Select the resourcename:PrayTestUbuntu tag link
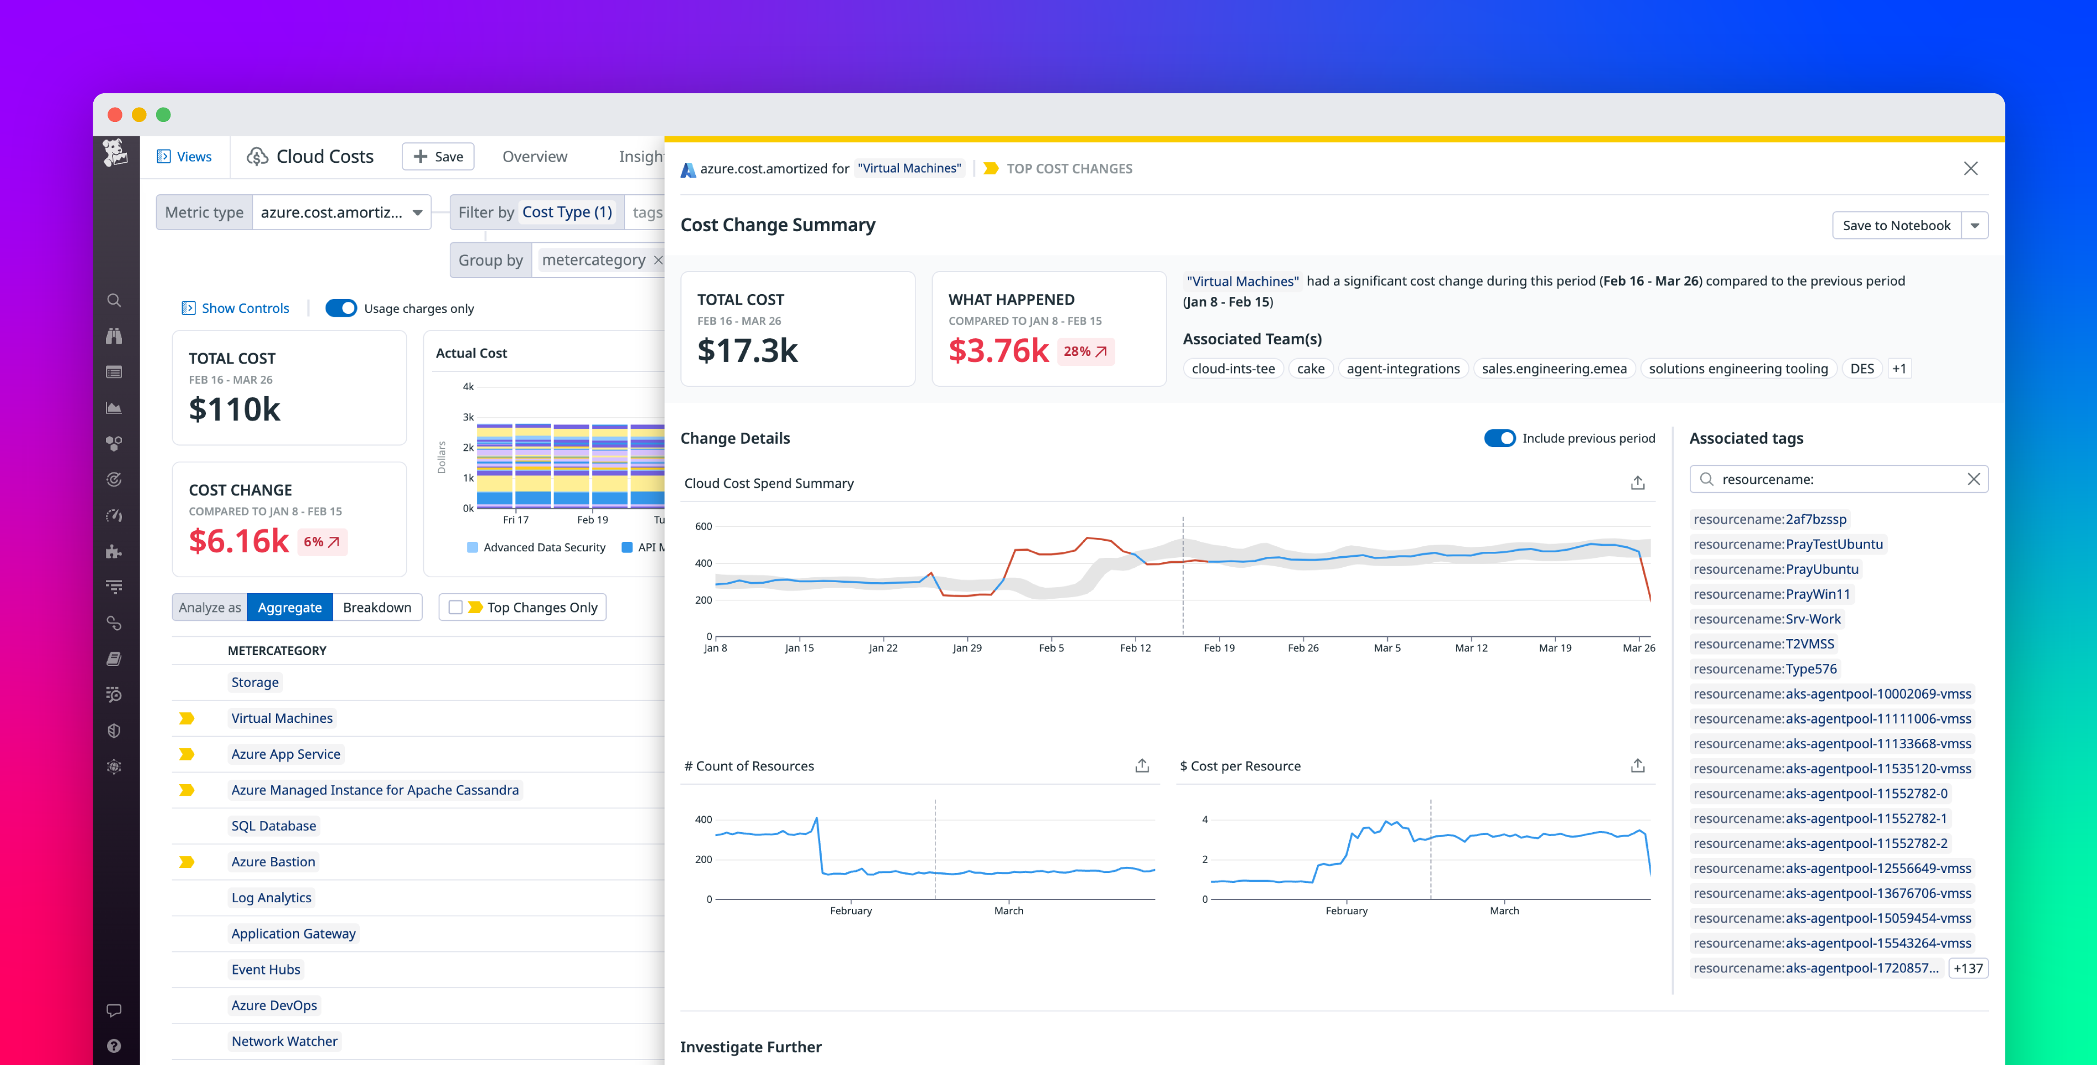 click(1789, 544)
